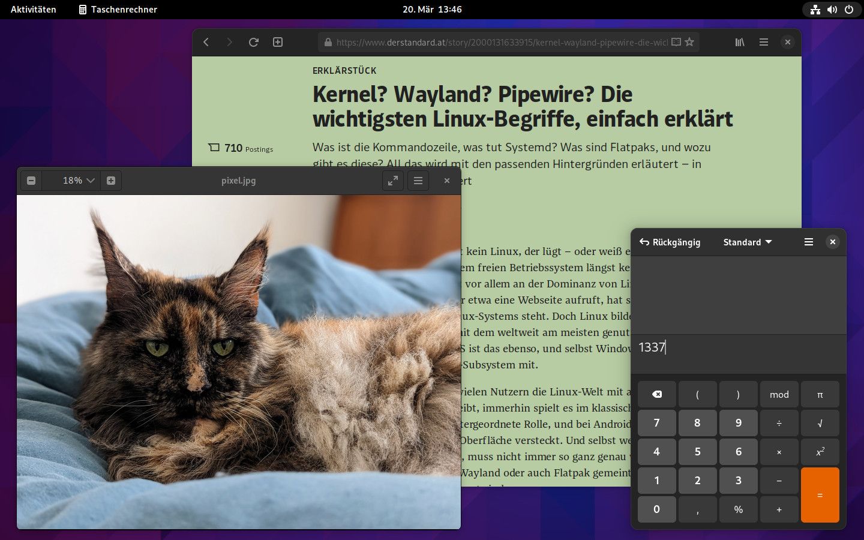Open the 18% zoom-level dropdown
This screenshot has height=540, width=864.
(71, 180)
